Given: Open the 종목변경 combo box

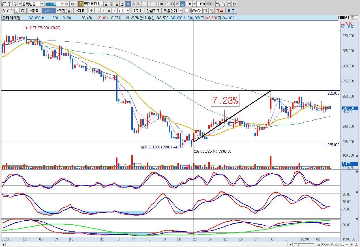Looking at the screenshot, I should (x=33, y=4).
